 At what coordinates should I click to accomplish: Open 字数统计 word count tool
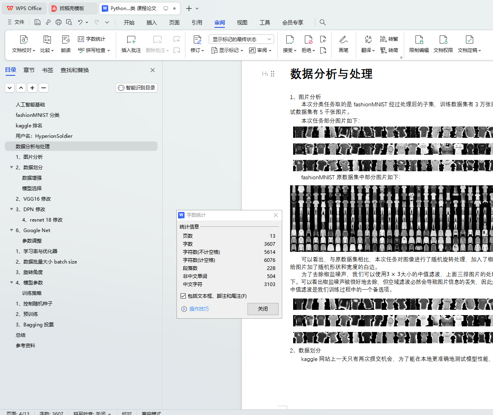pos(92,39)
